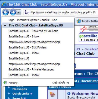
Task: Click the Internet Explorer logo in title bar
Action: tap(4, 4)
